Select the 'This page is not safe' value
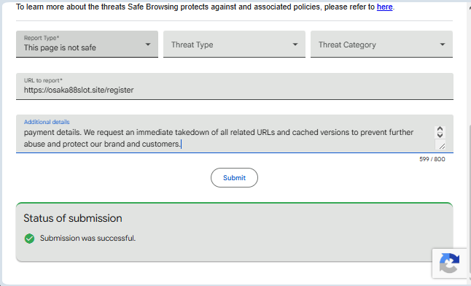Image resolution: width=471 pixels, height=286 pixels. [60, 47]
